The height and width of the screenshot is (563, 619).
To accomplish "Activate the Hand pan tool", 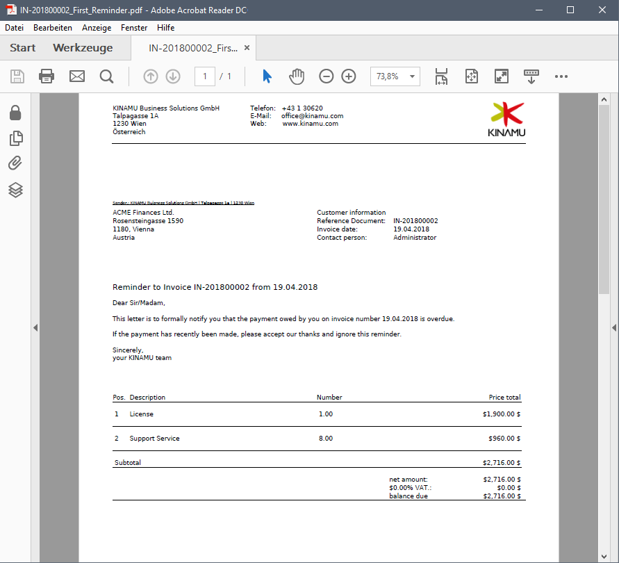I will point(297,76).
